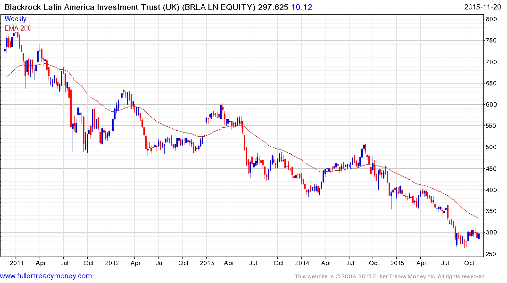Click the copyright notice text
Image resolution: width=507 pixels, height=283 pixels.
point(391,276)
